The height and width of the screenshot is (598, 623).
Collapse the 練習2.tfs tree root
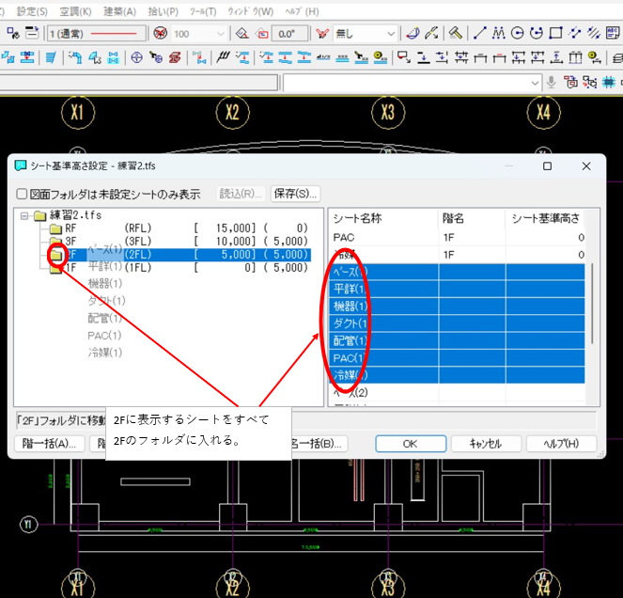pyautogui.click(x=24, y=216)
